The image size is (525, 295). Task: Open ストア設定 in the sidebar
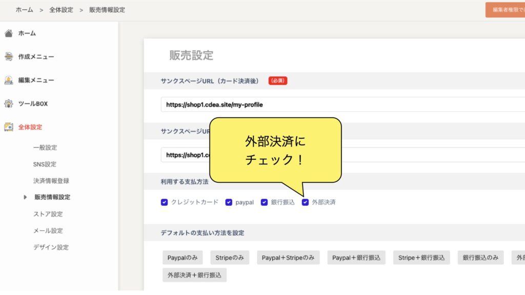48,214
